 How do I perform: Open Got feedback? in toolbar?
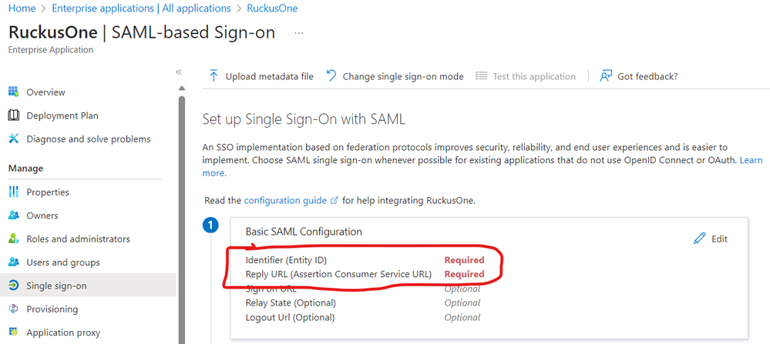tap(639, 76)
